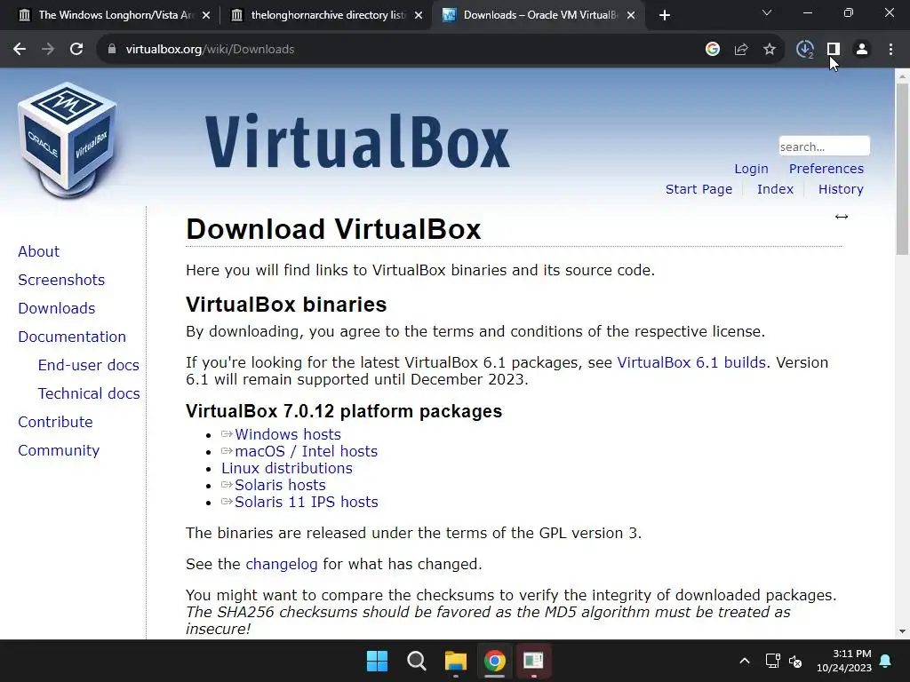Image resolution: width=910 pixels, height=682 pixels.
Task: Select the Downloads – Oracle VM VirtualBox tab
Action: (x=539, y=15)
